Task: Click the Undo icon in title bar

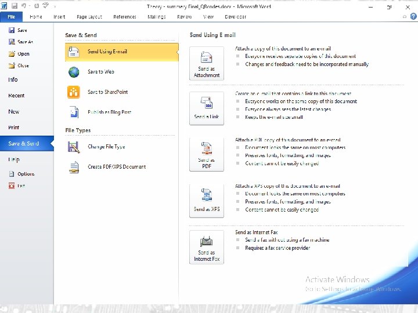Action: 24,6
